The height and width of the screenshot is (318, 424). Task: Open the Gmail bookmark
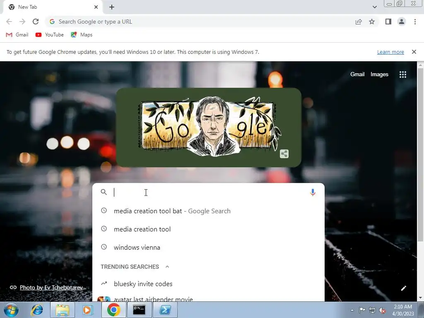[17, 35]
